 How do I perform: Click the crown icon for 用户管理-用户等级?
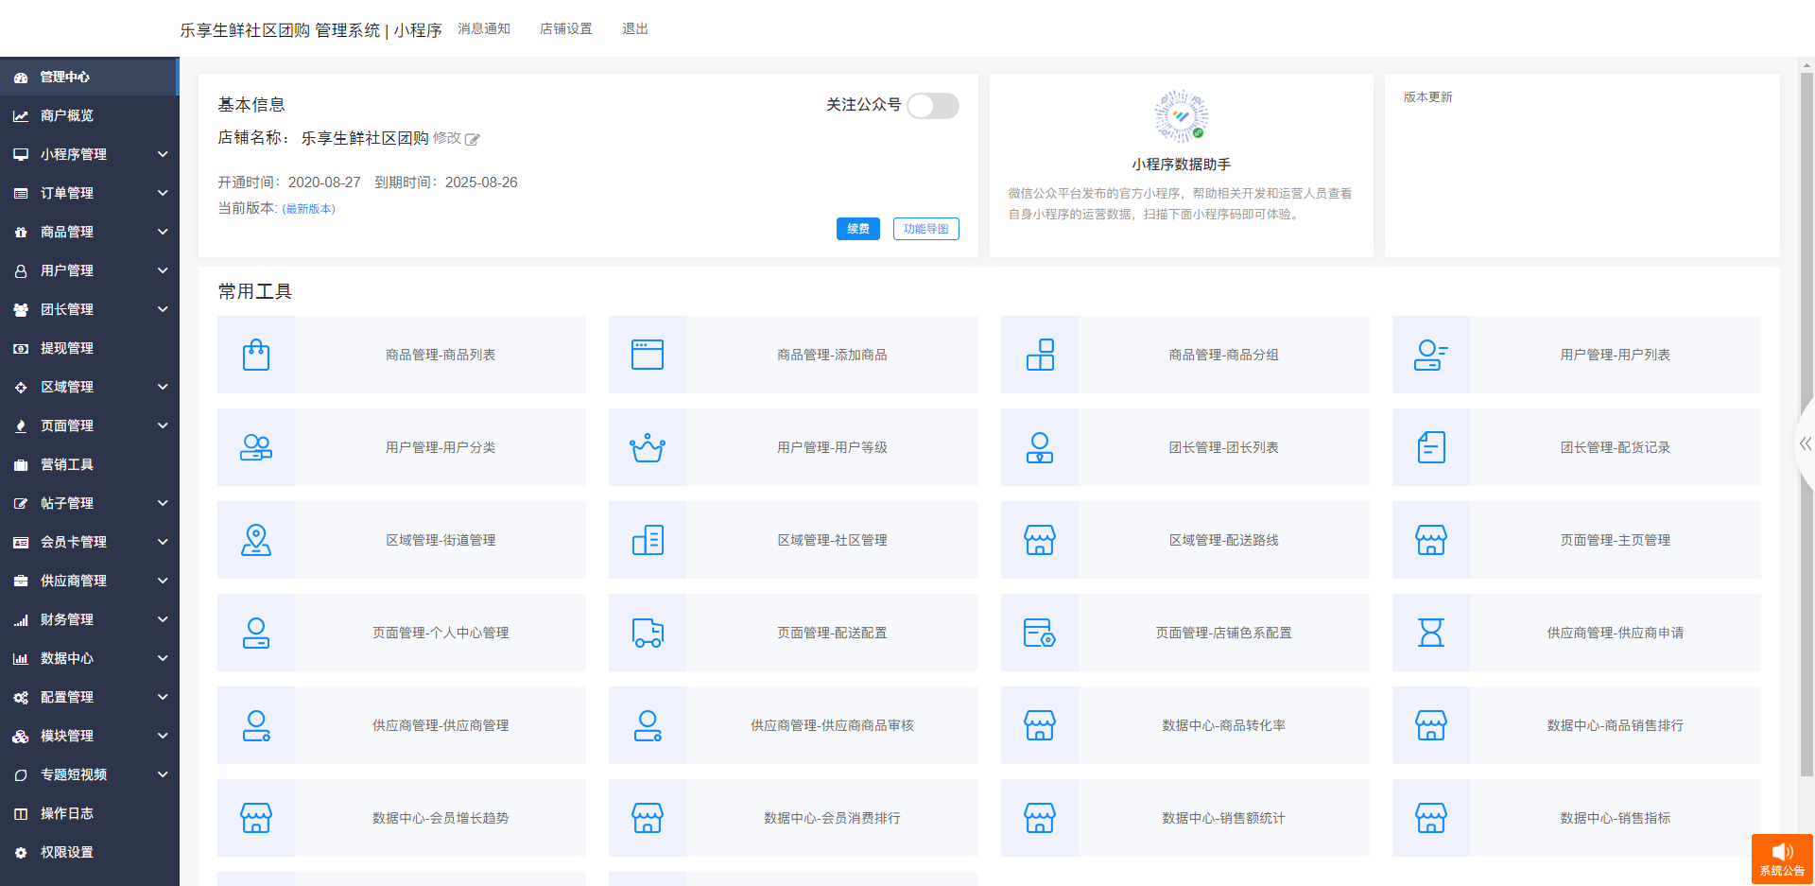click(648, 447)
